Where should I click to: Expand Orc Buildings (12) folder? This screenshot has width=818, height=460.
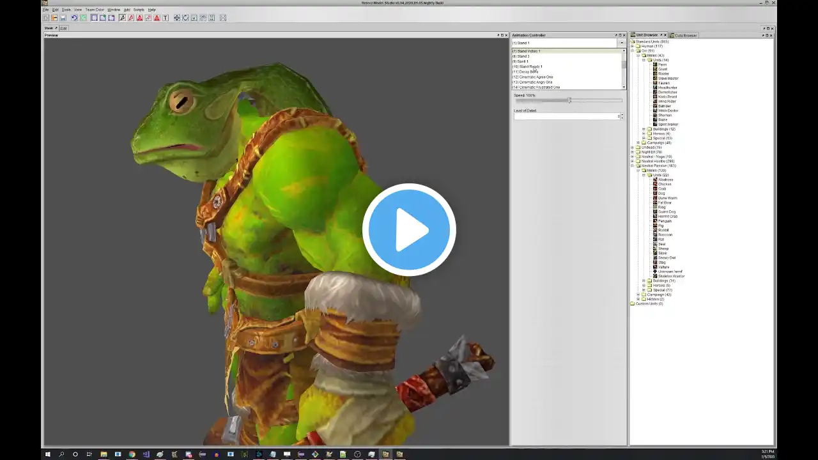click(x=644, y=129)
